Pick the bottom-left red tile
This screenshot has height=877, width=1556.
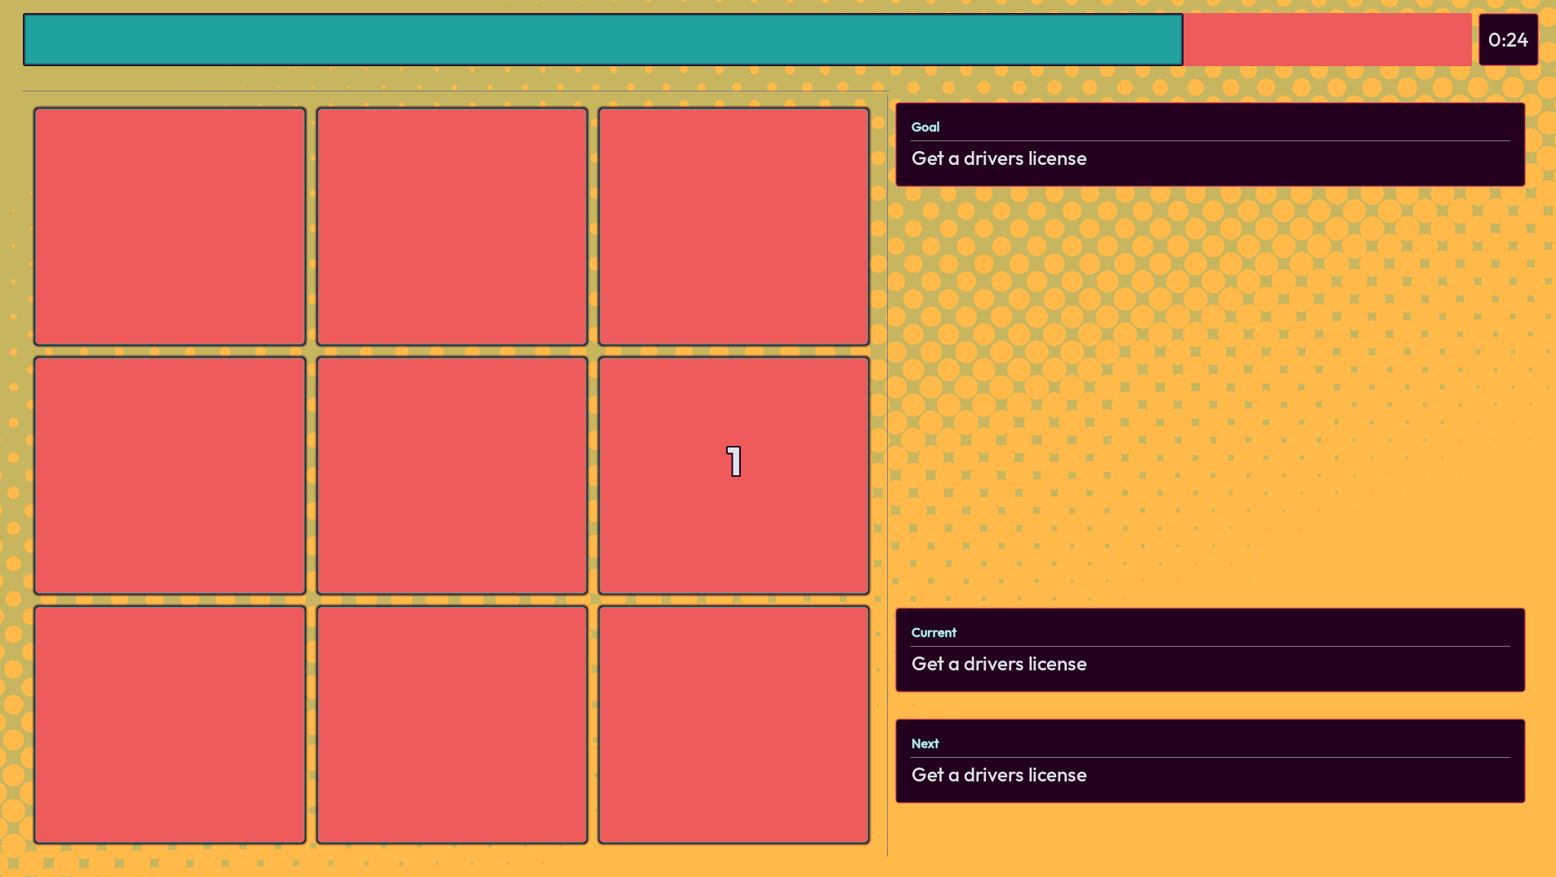[170, 724]
